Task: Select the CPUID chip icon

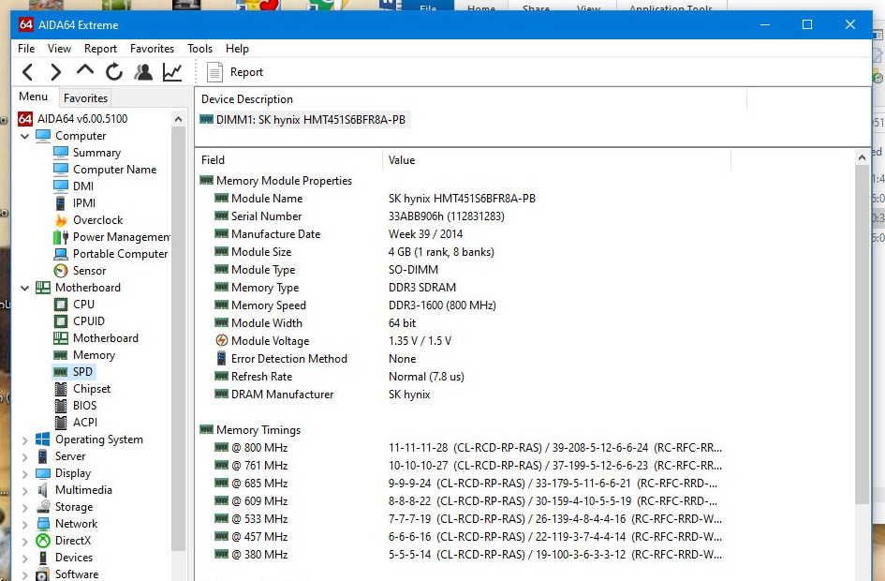Action: (61, 321)
